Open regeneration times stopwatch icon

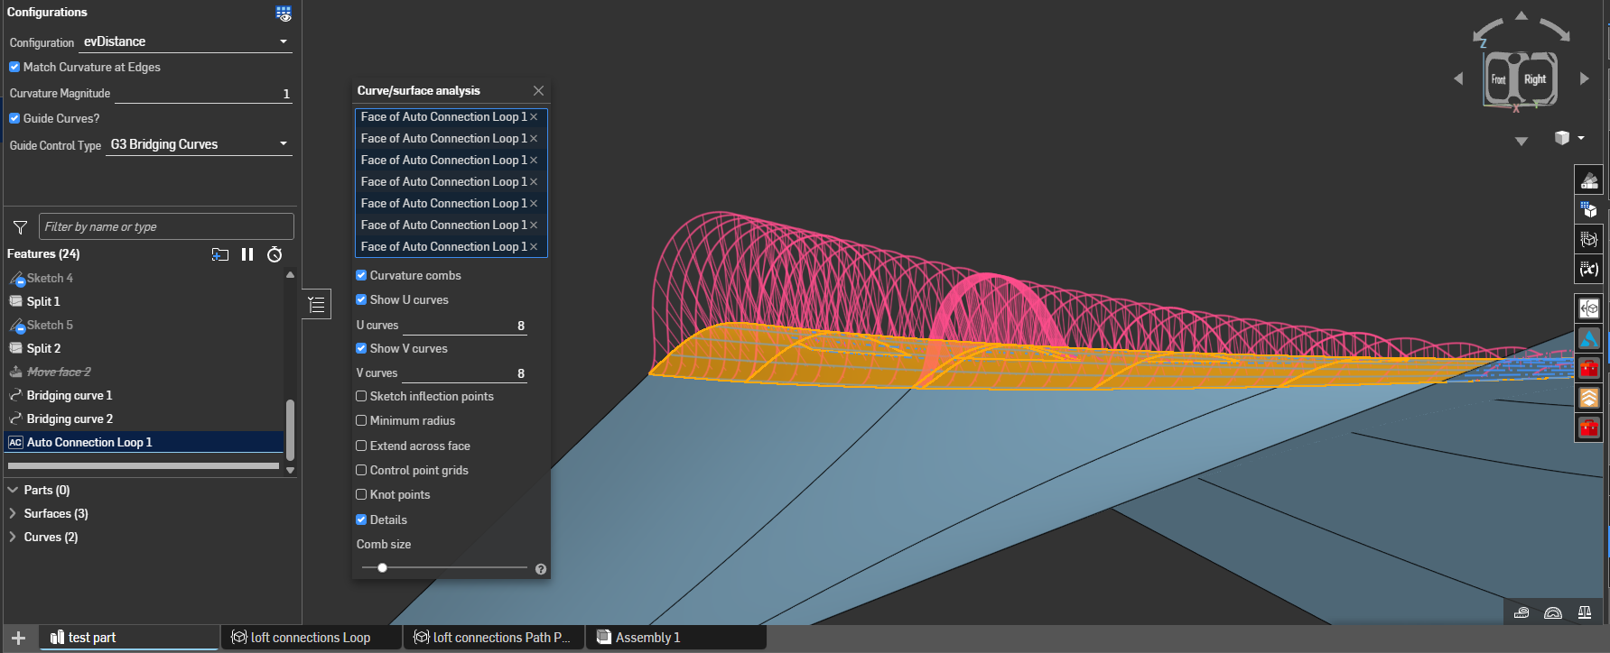tap(275, 254)
